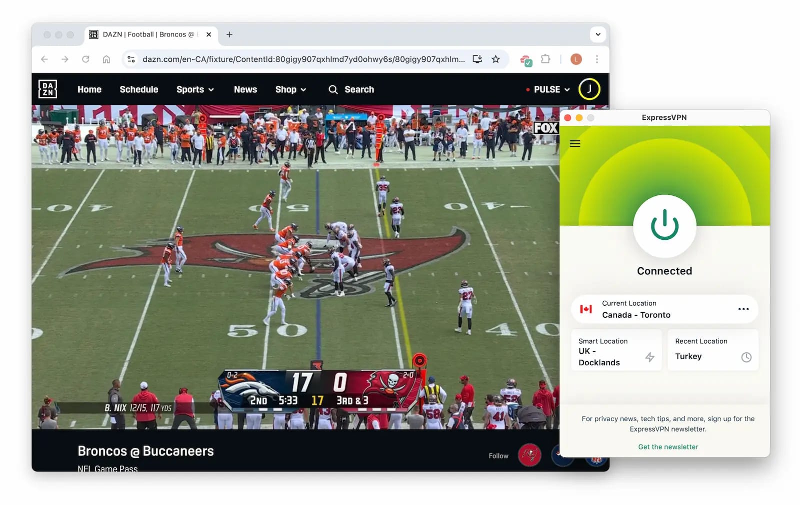
Task: Expand the Chrome tab search dropdown
Action: [x=598, y=34]
